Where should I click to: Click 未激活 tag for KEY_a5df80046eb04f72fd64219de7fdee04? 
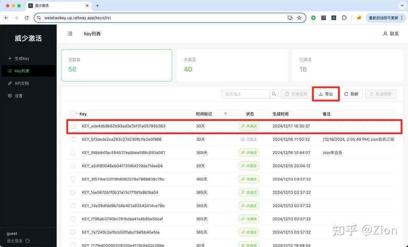(249, 166)
